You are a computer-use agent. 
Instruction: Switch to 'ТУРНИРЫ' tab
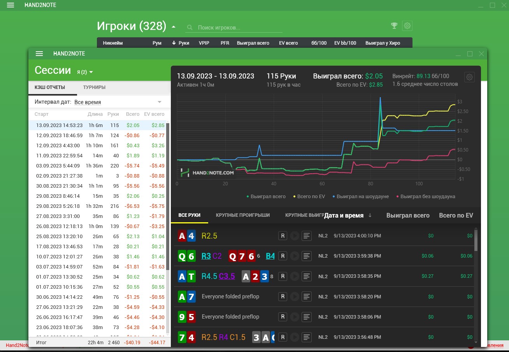94,87
